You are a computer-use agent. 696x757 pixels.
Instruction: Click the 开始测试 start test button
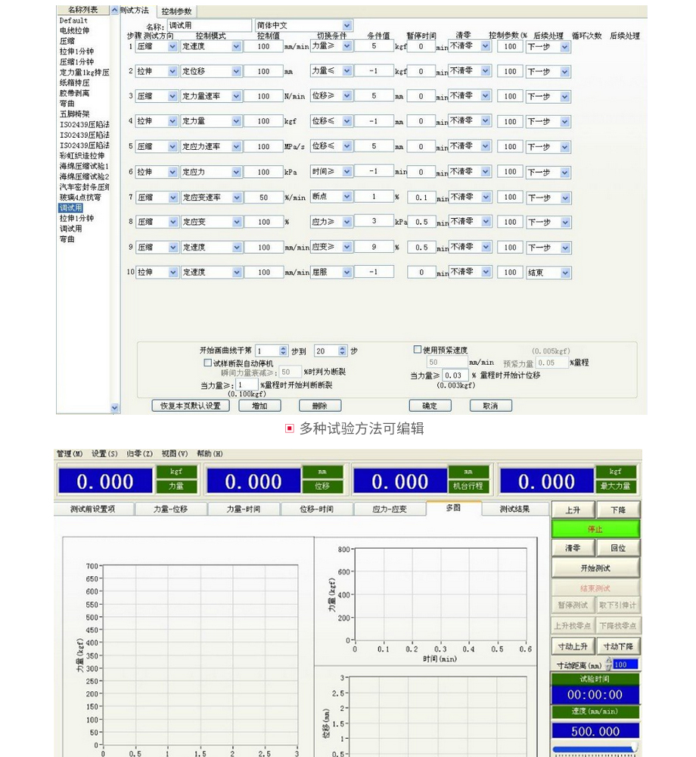point(595,568)
